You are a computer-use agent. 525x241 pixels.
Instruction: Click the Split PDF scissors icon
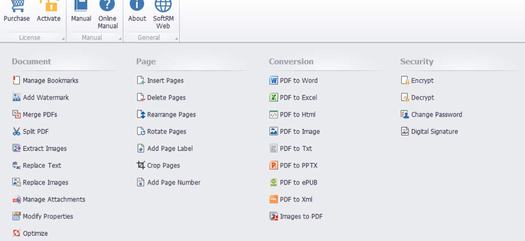[x=16, y=132]
